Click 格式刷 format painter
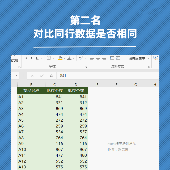Viewport: 170px width, 170px height. tap(14, 60)
